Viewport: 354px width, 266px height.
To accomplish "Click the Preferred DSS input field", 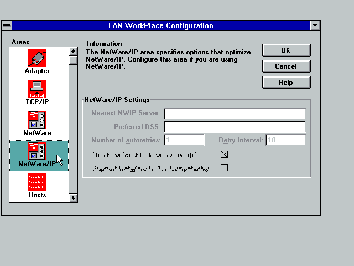I will tap(235, 127).
